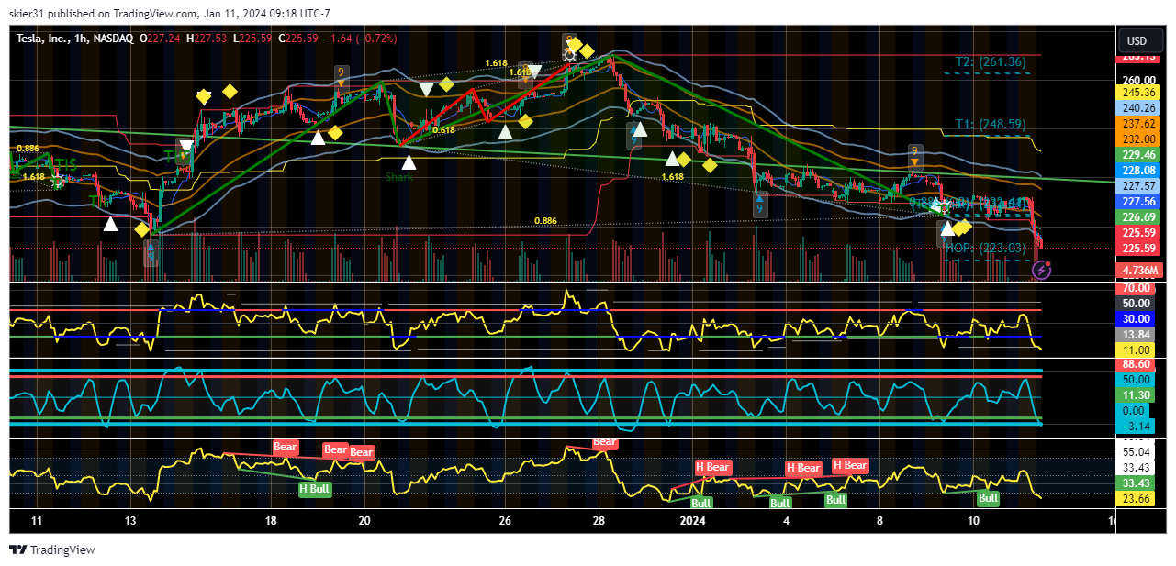The height and width of the screenshot is (566, 1176).
Task: Click the −3.14 oscillator value label
Action: tap(1137, 427)
